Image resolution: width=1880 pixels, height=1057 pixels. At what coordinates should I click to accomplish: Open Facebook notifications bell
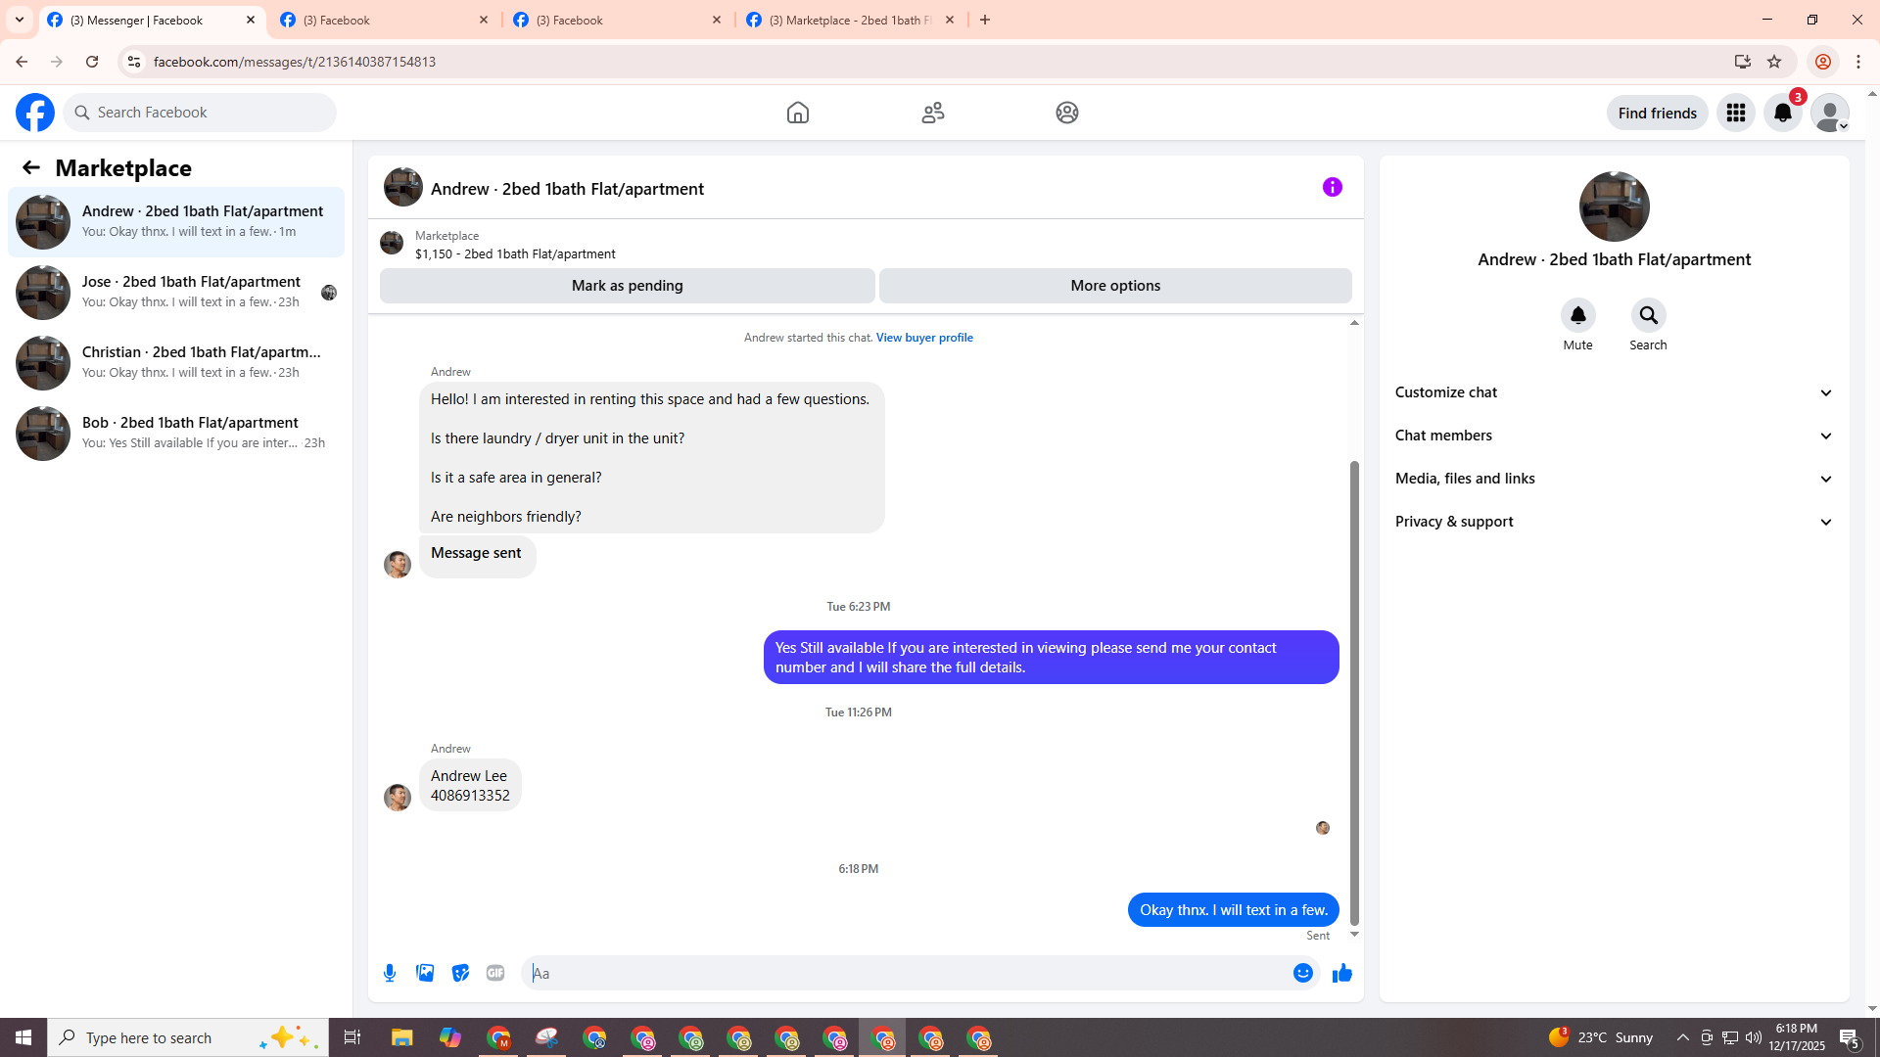[x=1782, y=113]
